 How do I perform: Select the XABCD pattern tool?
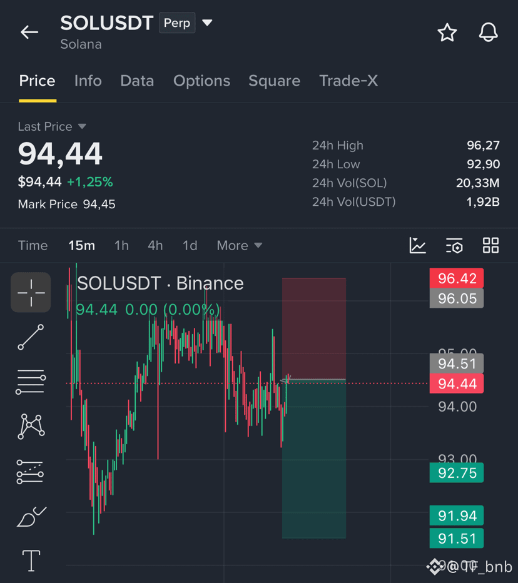tap(31, 427)
